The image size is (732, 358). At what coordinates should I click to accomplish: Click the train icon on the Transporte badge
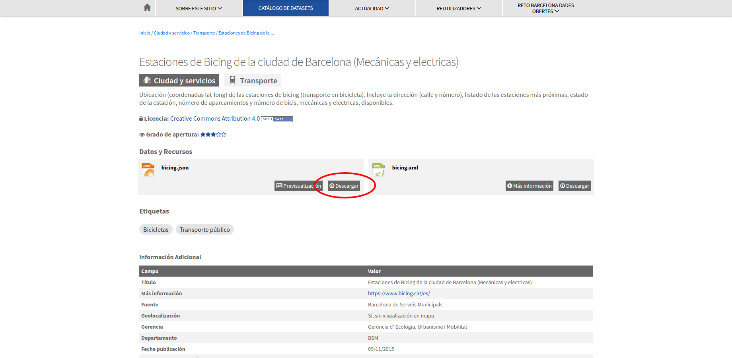(233, 80)
